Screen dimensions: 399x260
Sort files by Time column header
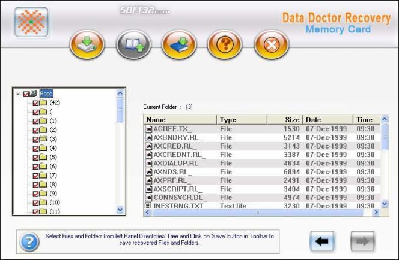pyautogui.click(x=367, y=120)
